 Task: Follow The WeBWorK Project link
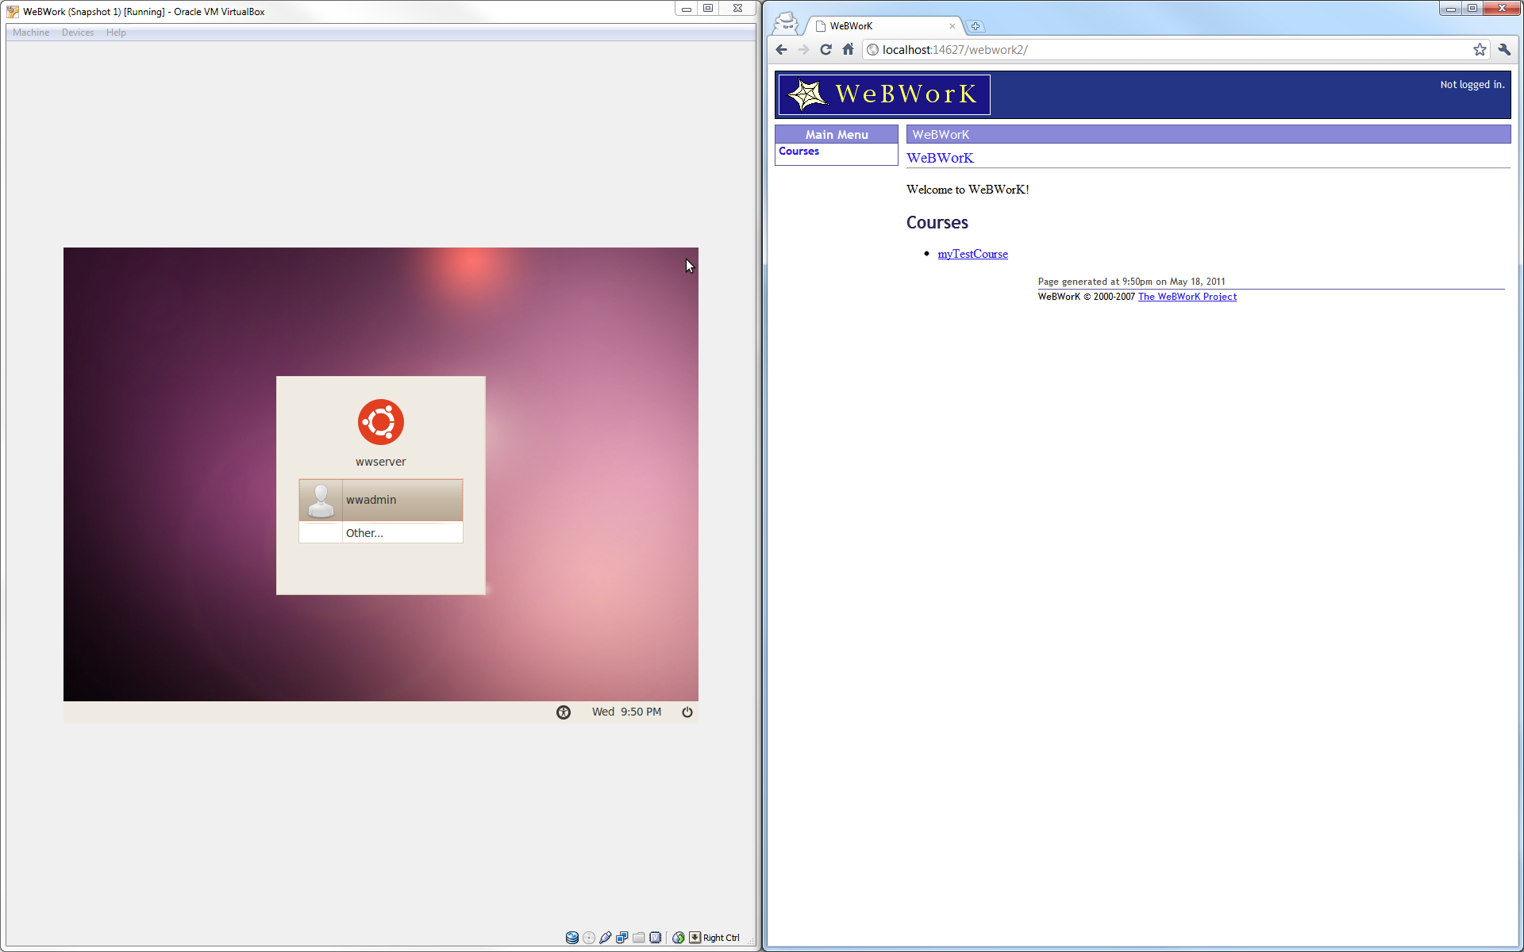click(x=1187, y=297)
